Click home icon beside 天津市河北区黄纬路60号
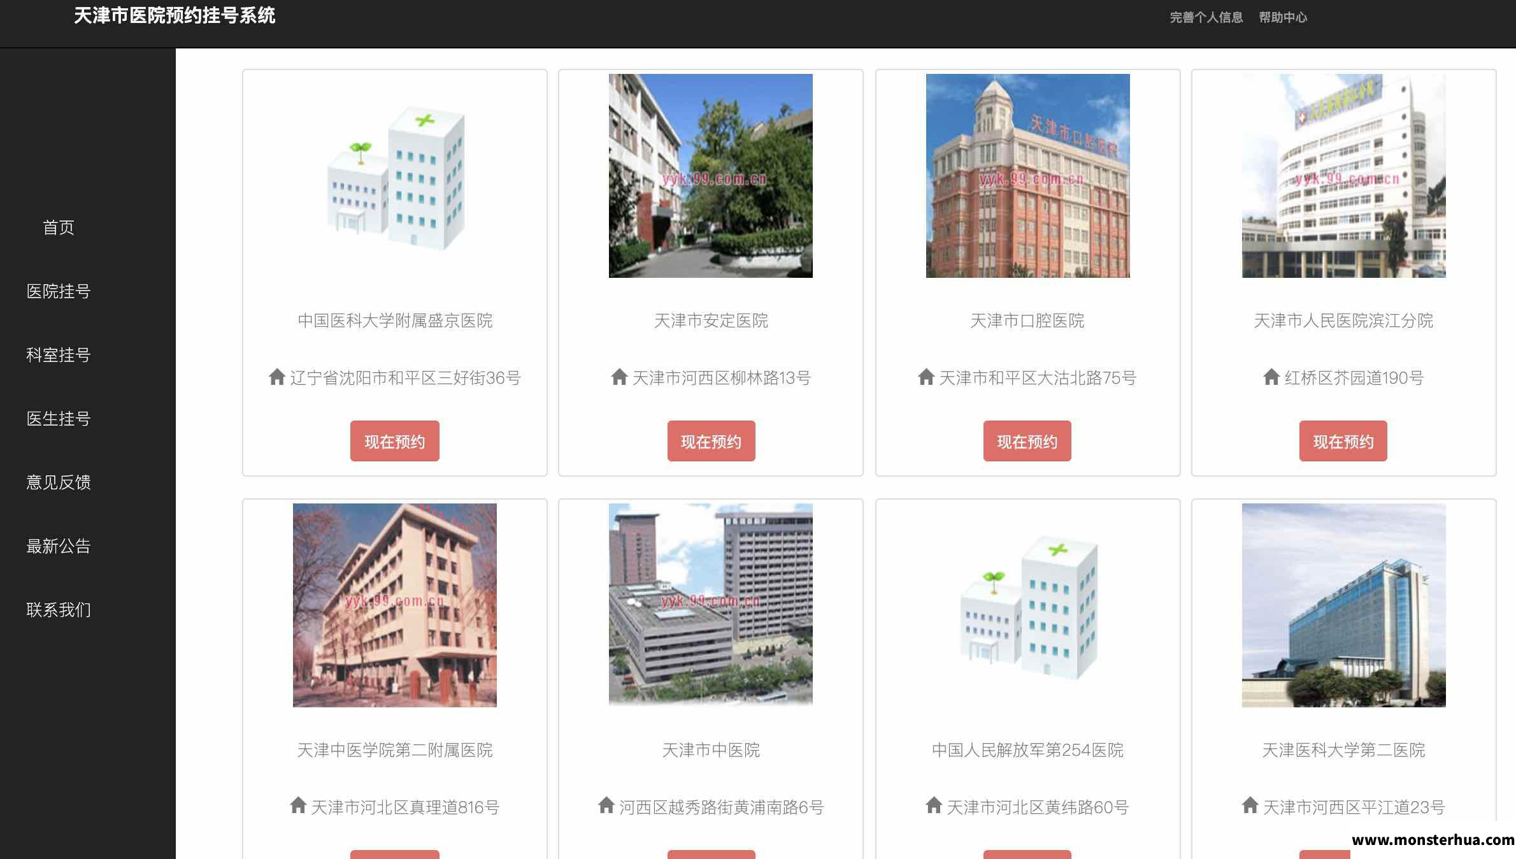 (x=934, y=805)
